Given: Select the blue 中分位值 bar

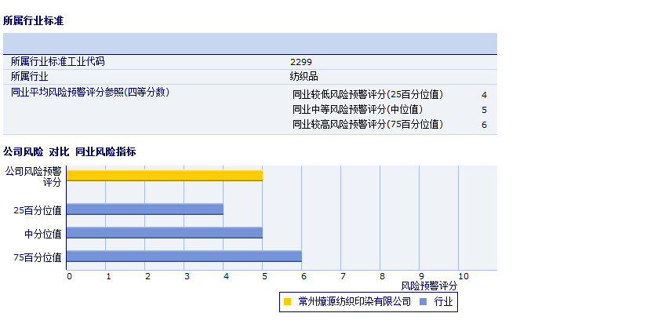Looking at the screenshot, I should (x=164, y=233).
